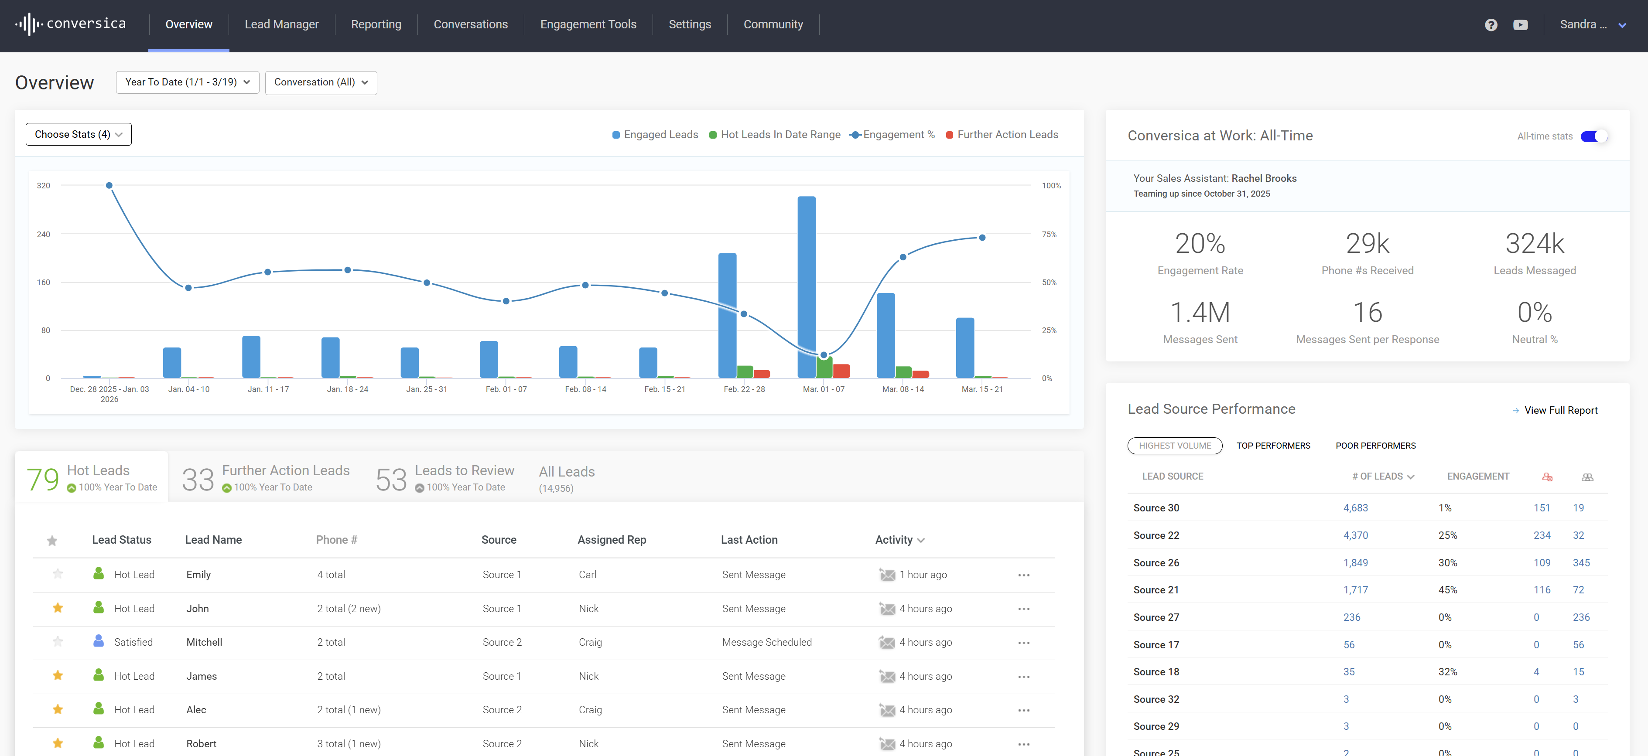Open the Choose Stats (4) dropdown
This screenshot has width=1648, height=756.
78,134
